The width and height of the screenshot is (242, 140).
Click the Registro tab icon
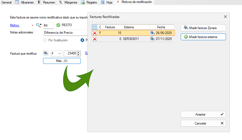coord(83,2)
